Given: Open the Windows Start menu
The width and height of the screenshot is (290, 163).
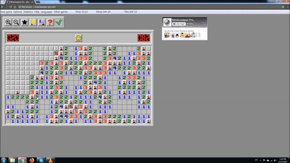Looking at the screenshot, I should pyautogui.click(x=4, y=160).
